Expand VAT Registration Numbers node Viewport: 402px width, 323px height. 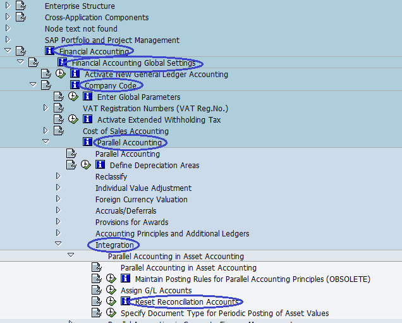[x=46, y=108]
